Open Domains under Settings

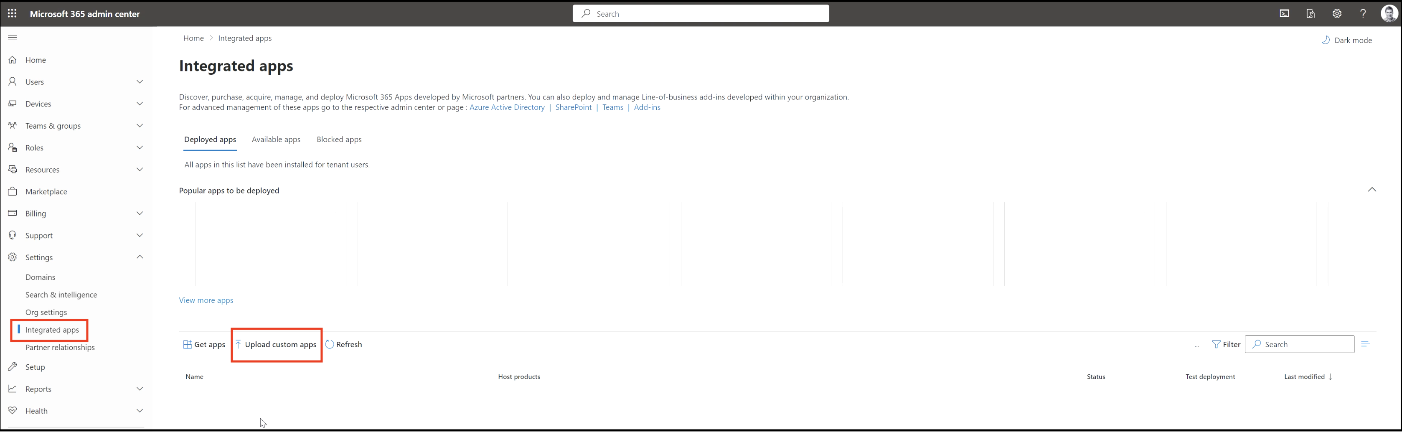(40, 277)
